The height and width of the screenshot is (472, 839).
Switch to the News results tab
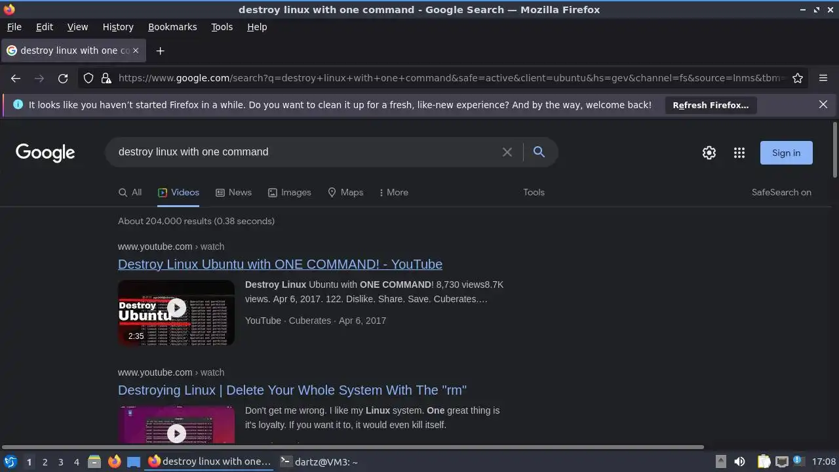pos(233,192)
